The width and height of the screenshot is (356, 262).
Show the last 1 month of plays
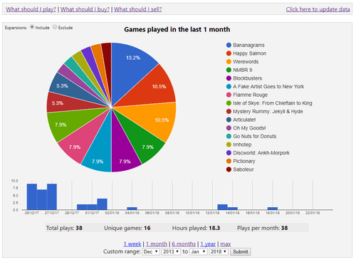click(157, 244)
